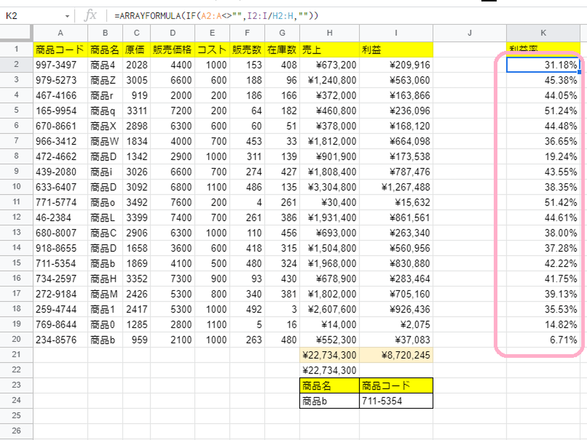Image resolution: width=587 pixels, height=440 pixels.
Task: Select cell 711-5354 in row 24
Action: point(396,401)
